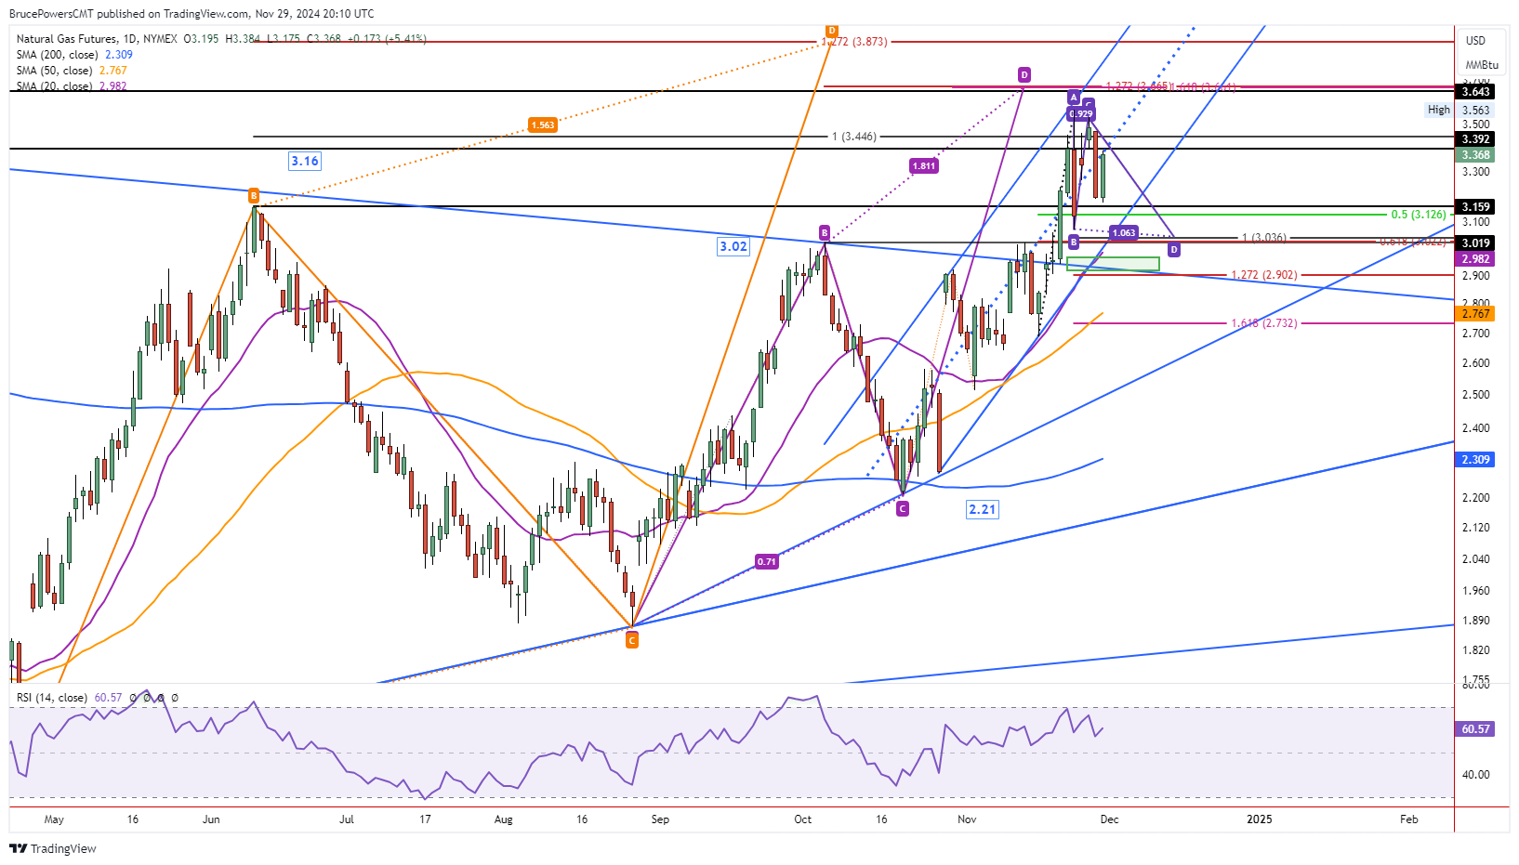
Task: Open the USD currency label on price axis
Action: [1475, 41]
